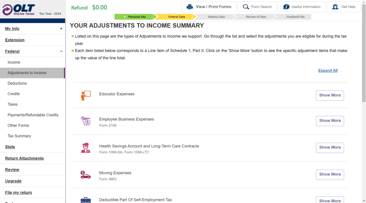Image resolution: width=366 pixels, height=203 pixels.
Task: Open Get Help
Action: point(344,7)
